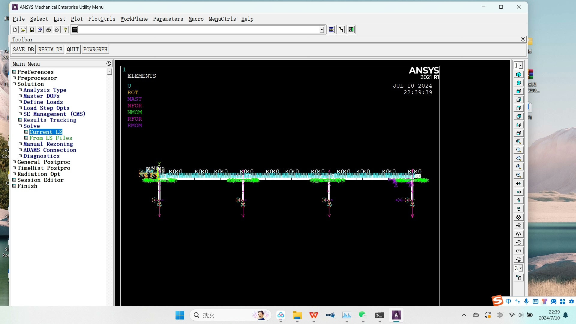Rotate model about positive X axis
The image size is (576, 324).
click(519, 226)
